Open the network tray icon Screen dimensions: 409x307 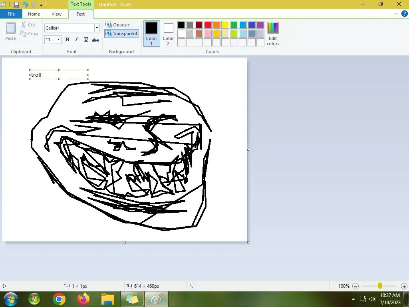[x=363, y=299]
